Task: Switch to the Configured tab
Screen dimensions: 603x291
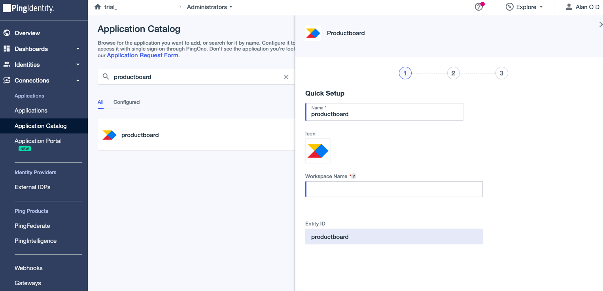Action: (127, 102)
